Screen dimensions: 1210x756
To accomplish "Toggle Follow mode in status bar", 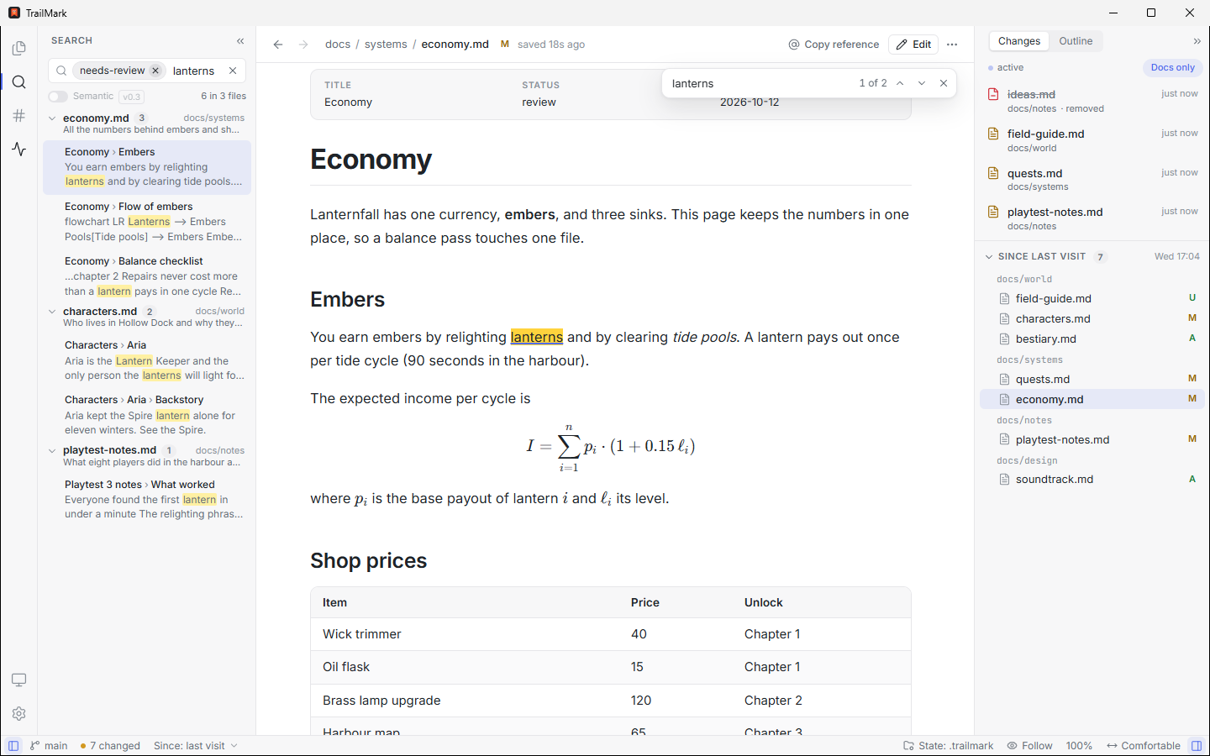I will point(1030,746).
